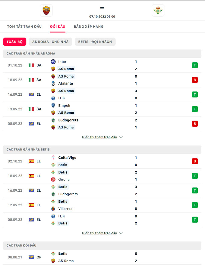Open the Đối Đầu tab
205x265 pixels.
pos(58,26)
